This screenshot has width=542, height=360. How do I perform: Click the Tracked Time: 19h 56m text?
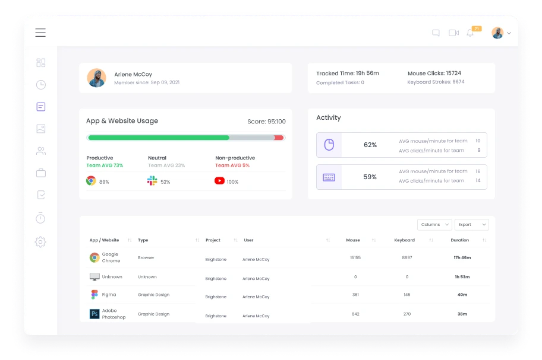(x=348, y=73)
